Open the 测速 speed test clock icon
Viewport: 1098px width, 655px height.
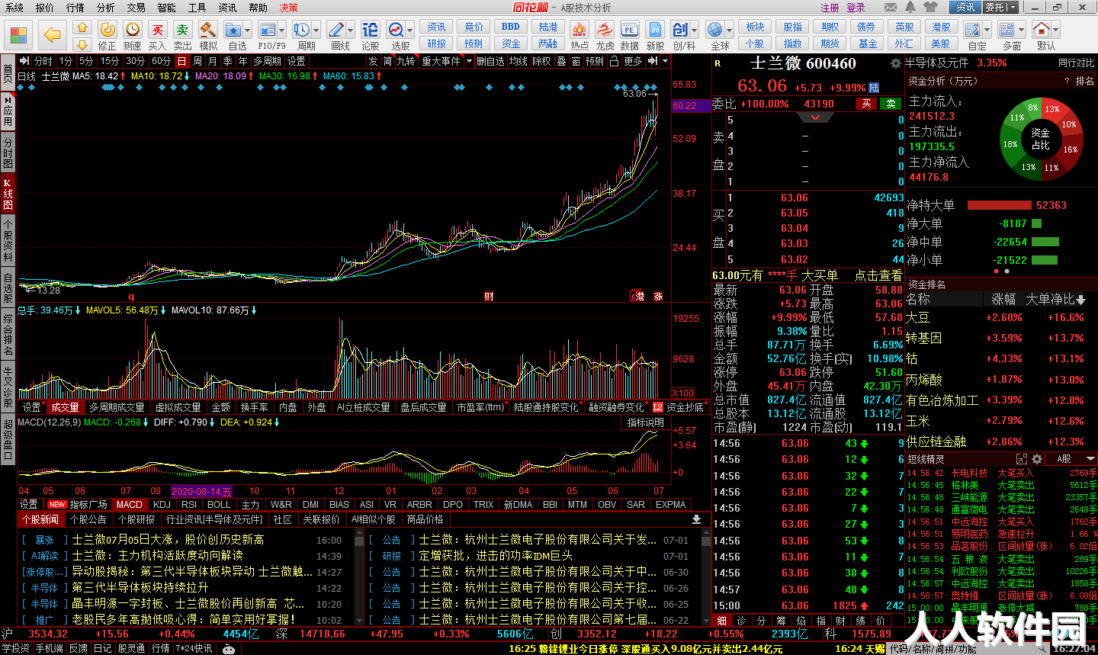coord(133,30)
